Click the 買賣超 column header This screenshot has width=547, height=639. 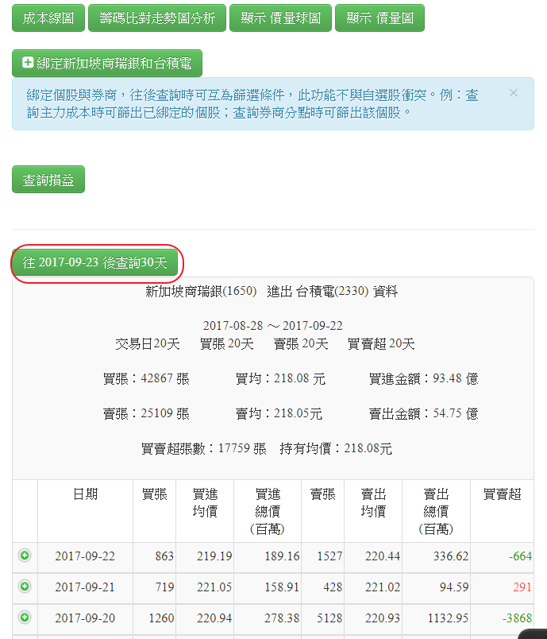point(502,494)
